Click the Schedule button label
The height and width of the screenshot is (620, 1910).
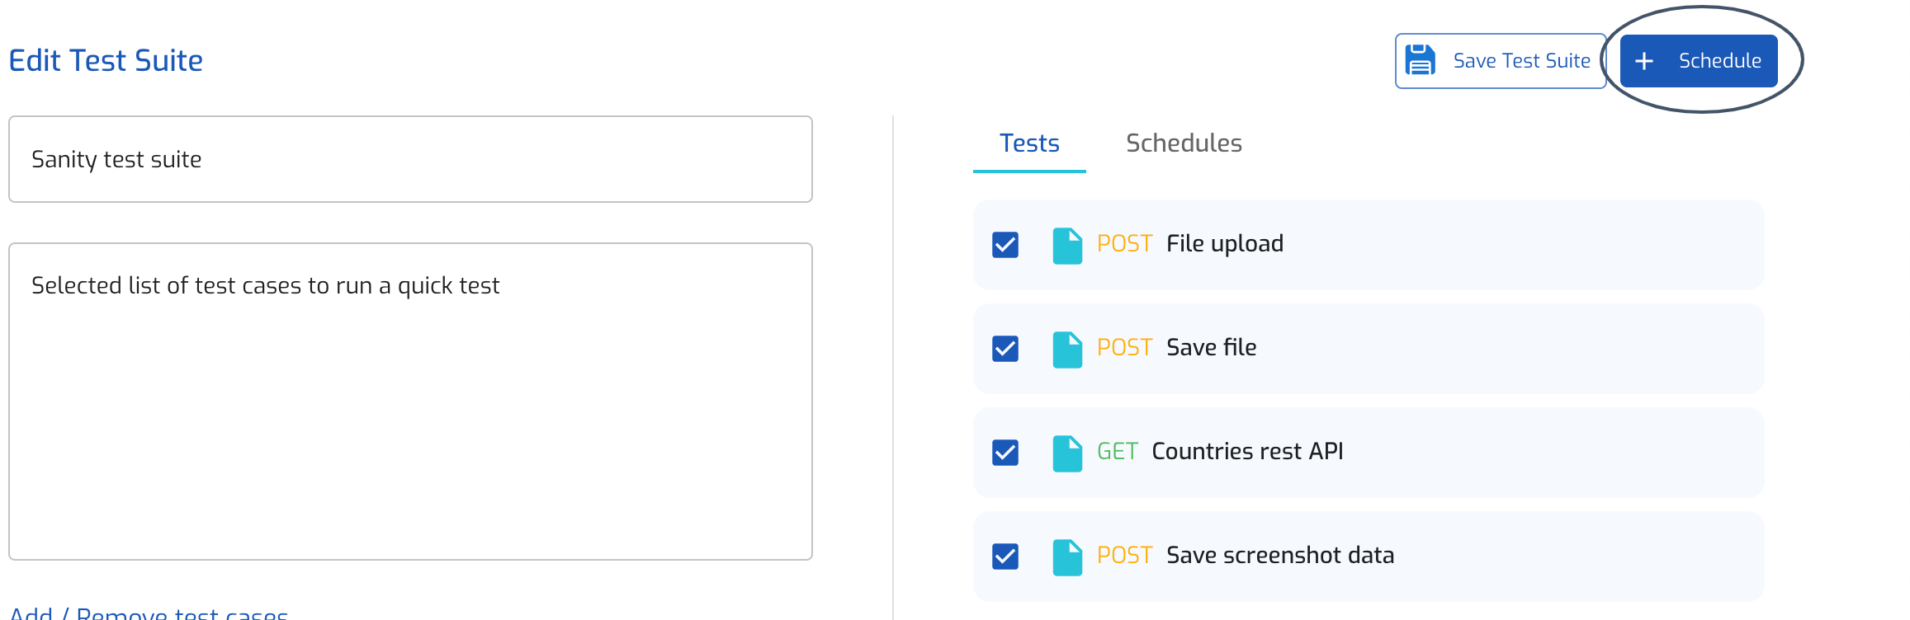click(x=1719, y=61)
